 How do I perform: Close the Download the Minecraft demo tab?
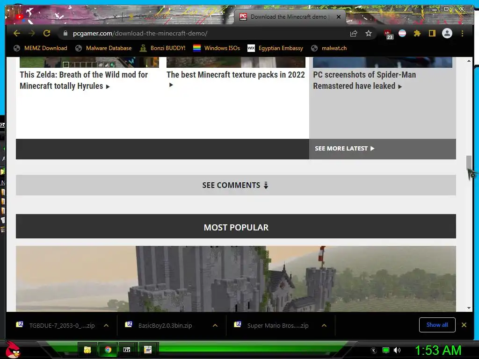point(339,17)
